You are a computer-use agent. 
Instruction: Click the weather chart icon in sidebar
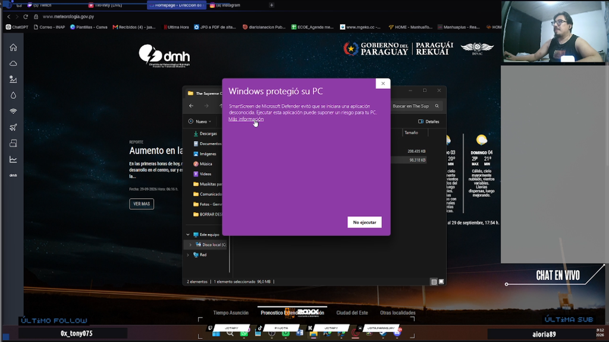(x=13, y=79)
